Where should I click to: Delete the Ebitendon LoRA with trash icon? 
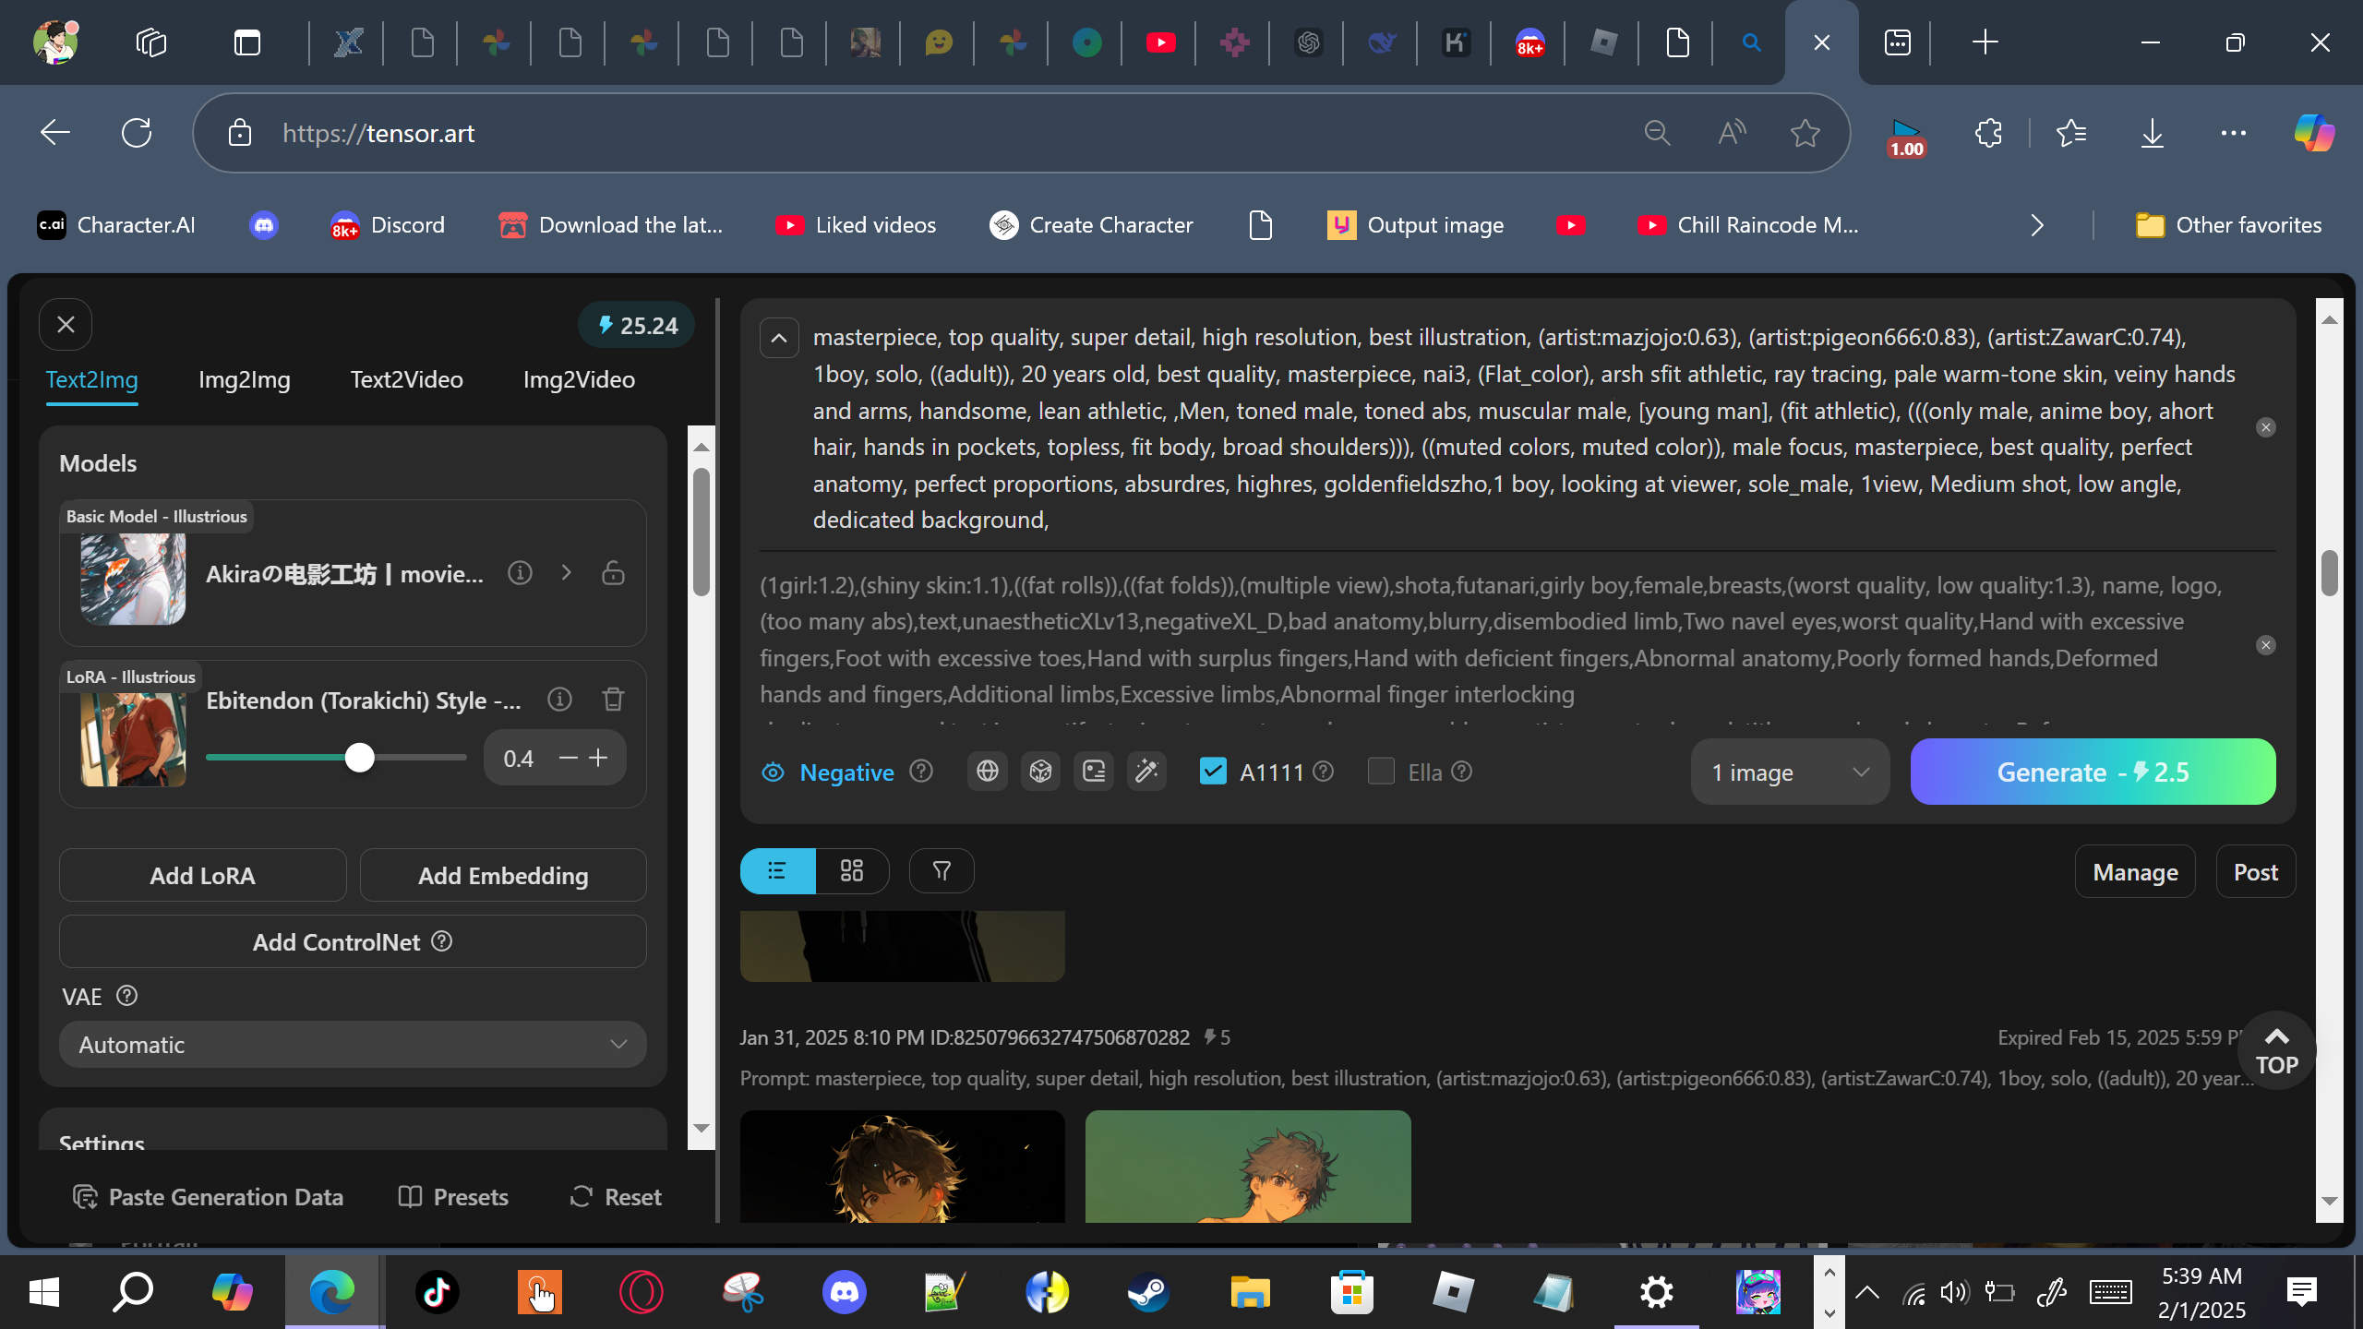(613, 700)
